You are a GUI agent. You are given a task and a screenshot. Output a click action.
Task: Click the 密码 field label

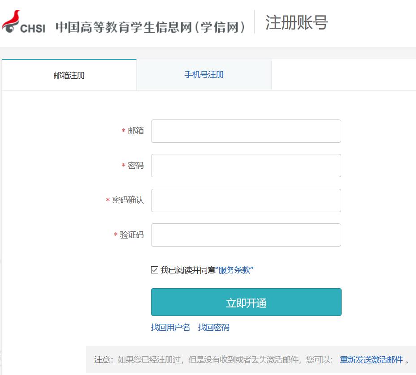(136, 166)
